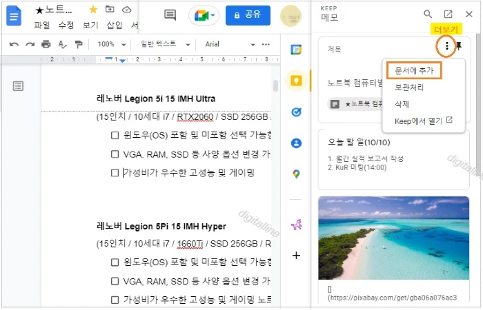Open the Arial font dropdown
Screen dimensions: 483x310
click(230, 44)
